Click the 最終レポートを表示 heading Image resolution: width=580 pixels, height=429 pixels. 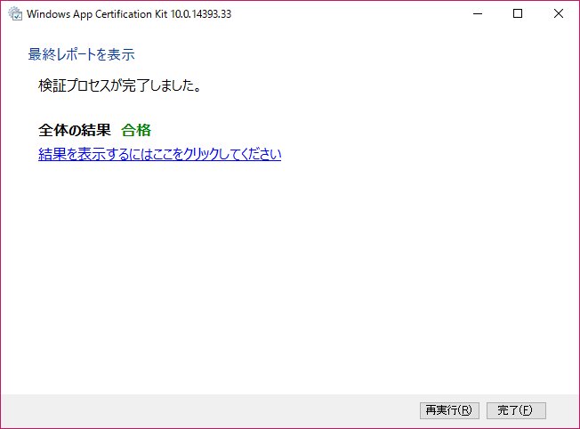pos(81,54)
